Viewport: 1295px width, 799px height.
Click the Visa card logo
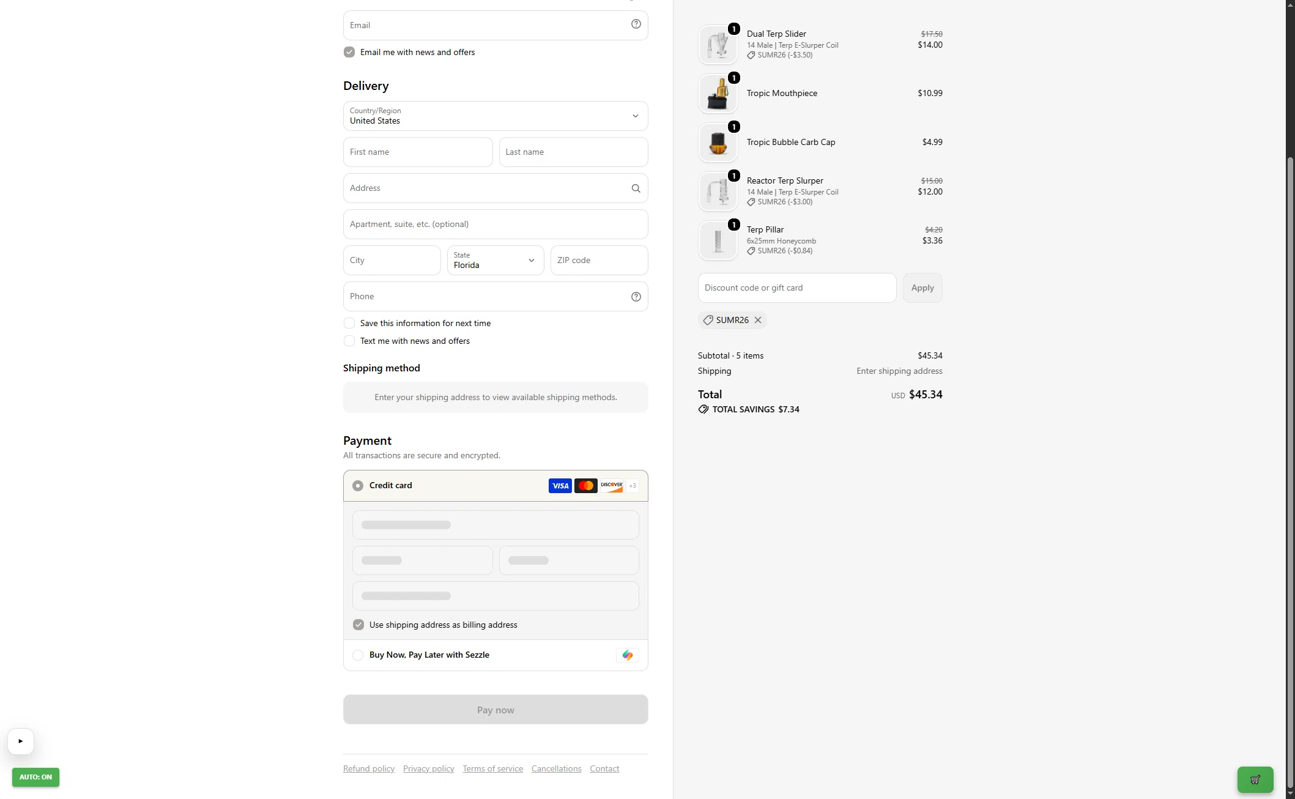tap(560, 486)
